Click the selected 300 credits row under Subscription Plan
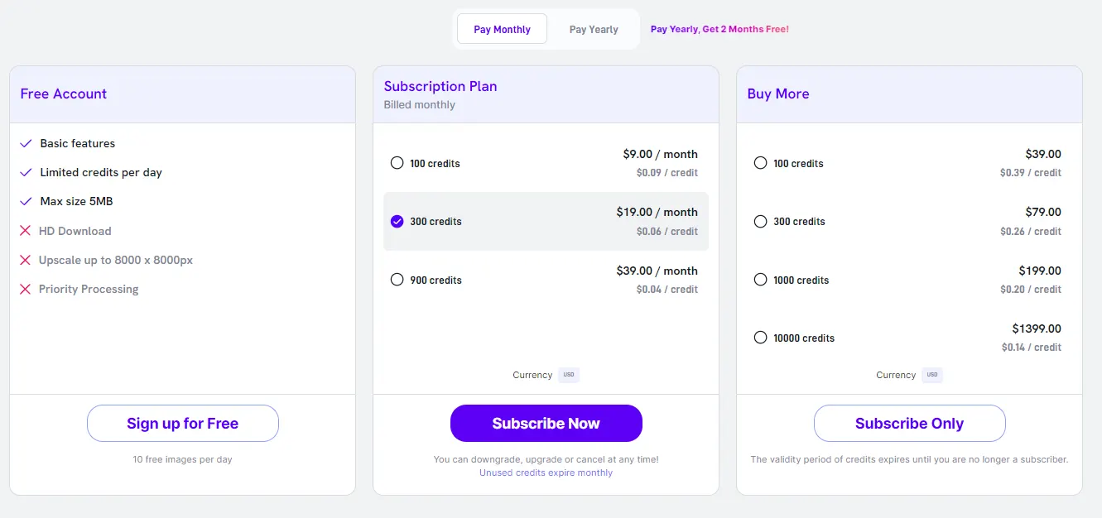The width and height of the screenshot is (1102, 518). coord(546,221)
